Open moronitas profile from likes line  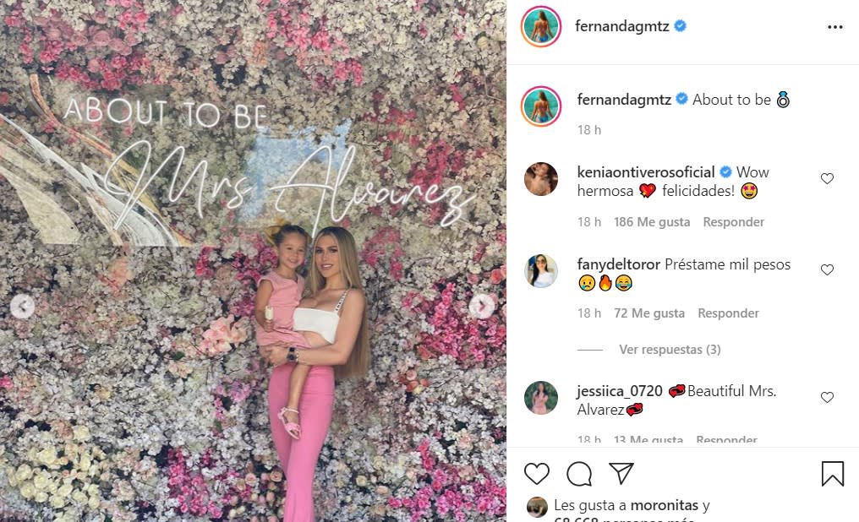coord(664,505)
